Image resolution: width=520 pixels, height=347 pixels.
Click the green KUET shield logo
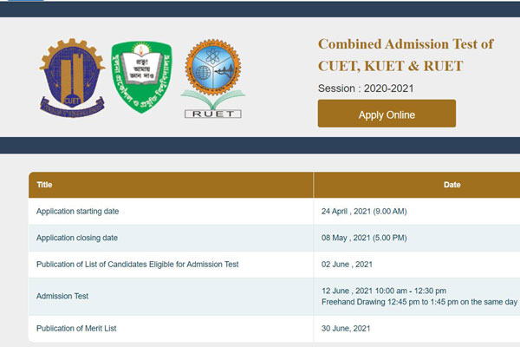141,77
